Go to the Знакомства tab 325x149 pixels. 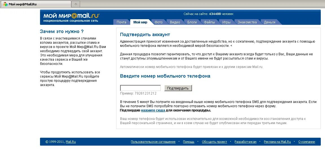247,22
